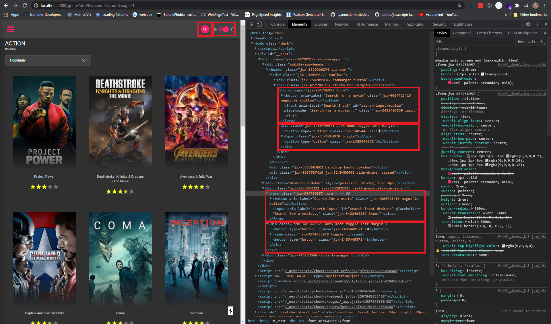Viewport: 551px width, 324px height.
Task: Open the Apps shortcut in bookmarks bar
Action: coord(11,15)
